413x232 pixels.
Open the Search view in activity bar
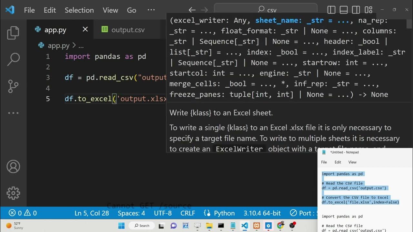[13, 59]
